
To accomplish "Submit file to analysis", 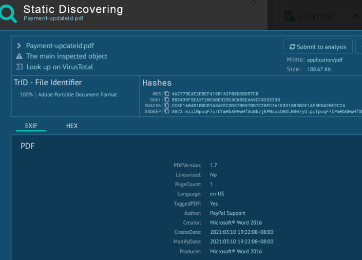I will pyautogui.click(x=318, y=47).
